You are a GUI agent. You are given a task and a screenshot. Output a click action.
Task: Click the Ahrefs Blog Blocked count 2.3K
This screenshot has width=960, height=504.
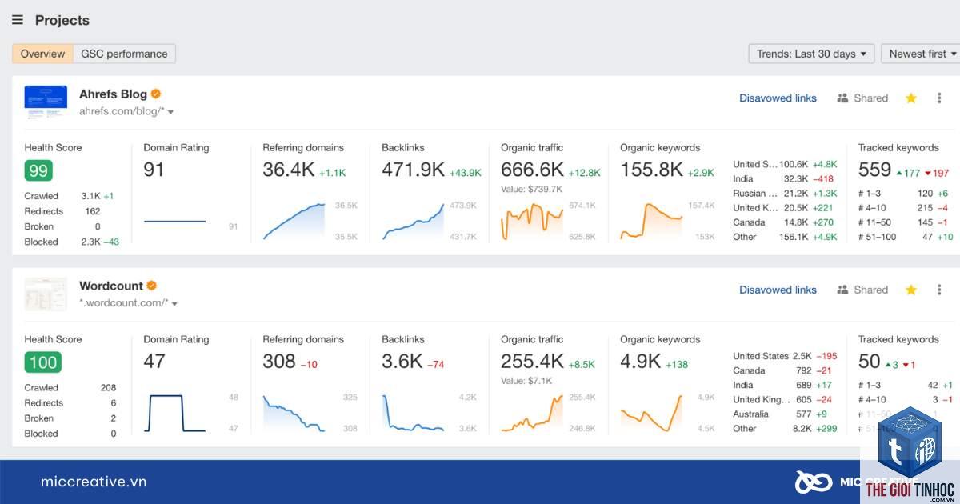(x=90, y=242)
